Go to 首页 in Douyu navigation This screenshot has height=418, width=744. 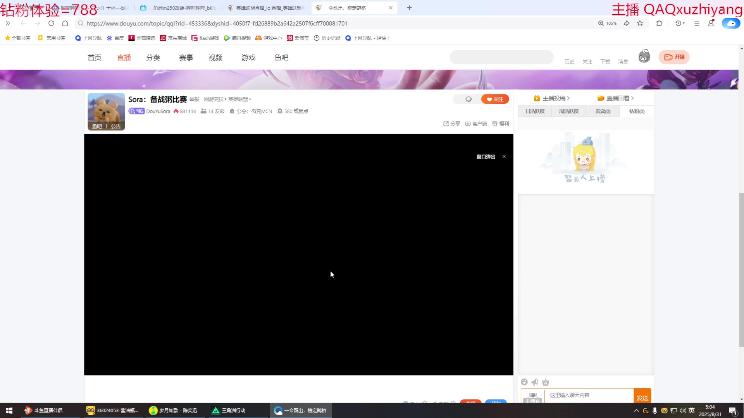click(x=95, y=57)
